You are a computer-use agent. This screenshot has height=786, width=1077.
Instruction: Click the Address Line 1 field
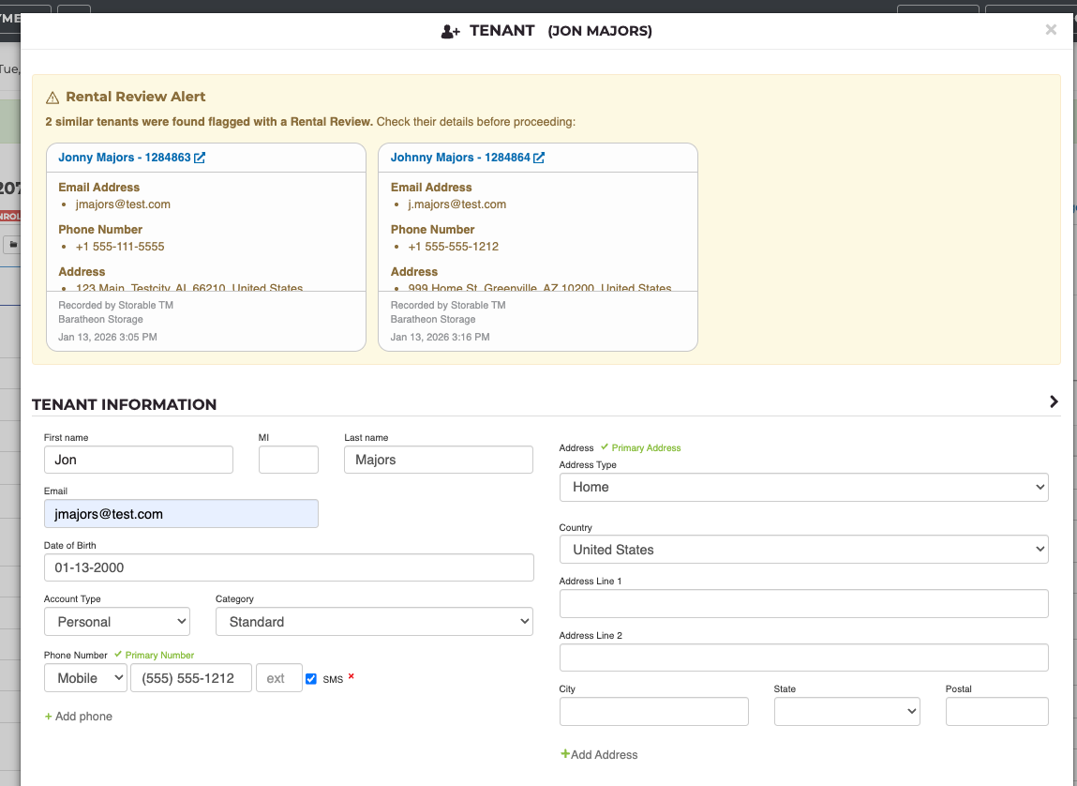(x=803, y=604)
